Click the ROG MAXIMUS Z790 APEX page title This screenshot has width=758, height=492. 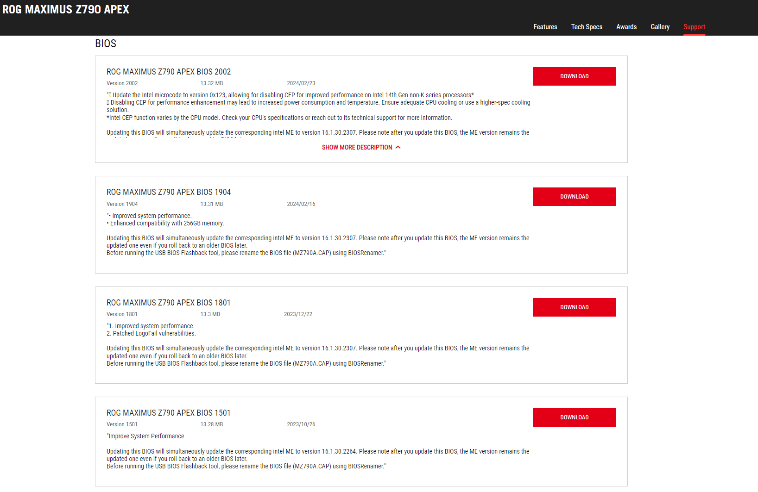(x=66, y=9)
